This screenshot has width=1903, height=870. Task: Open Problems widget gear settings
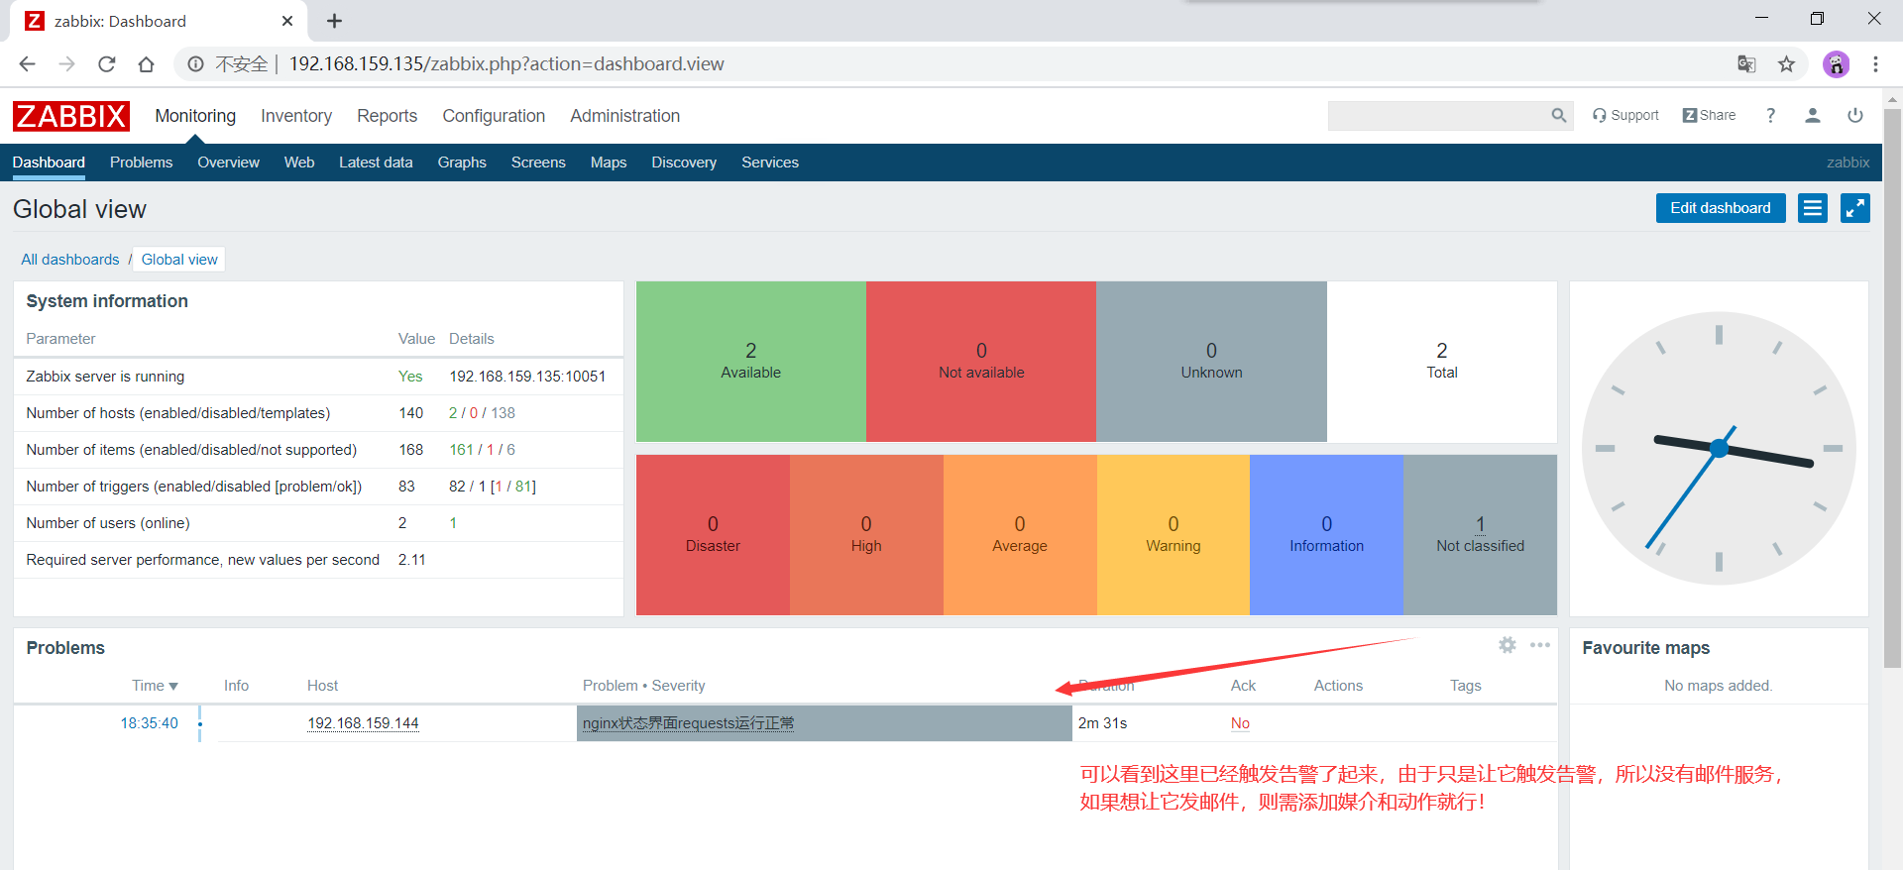pyautogui.click(x=1508, y=645)
